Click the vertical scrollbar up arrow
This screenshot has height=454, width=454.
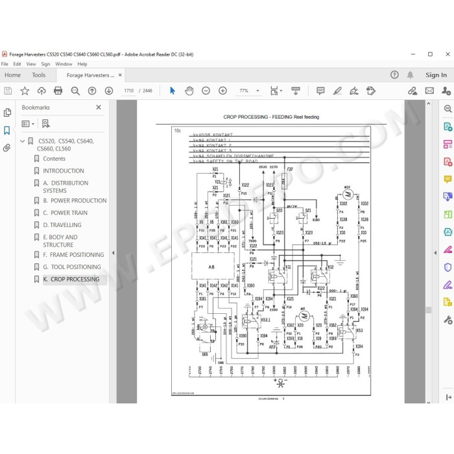coord(429,103)
